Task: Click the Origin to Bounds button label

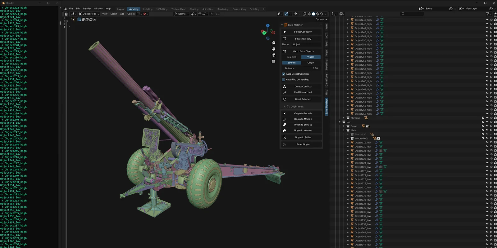Action: point(303,113)
